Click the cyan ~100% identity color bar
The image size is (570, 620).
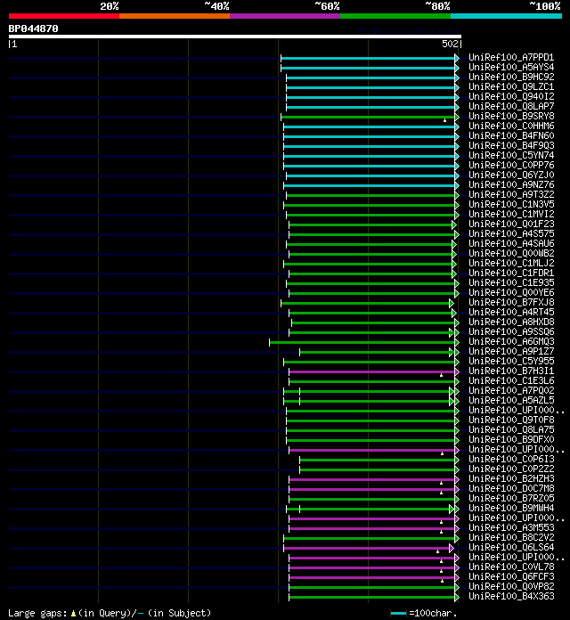506,16
